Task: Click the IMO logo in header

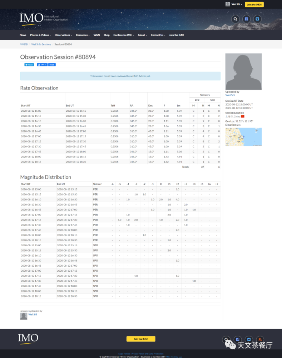Action: pos(43,19)
